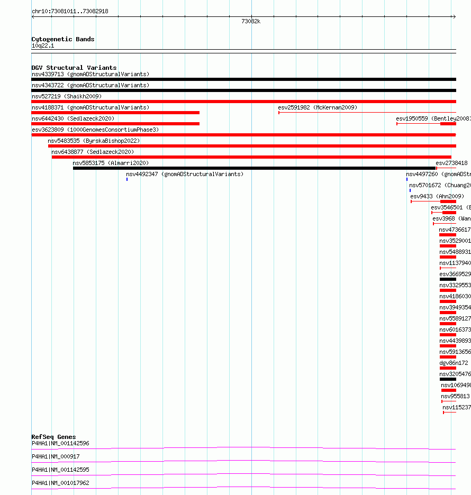Viewport: 471px width, 495px height.
Task: Click the nsv955813 variant label
Action: coord(455,396)
